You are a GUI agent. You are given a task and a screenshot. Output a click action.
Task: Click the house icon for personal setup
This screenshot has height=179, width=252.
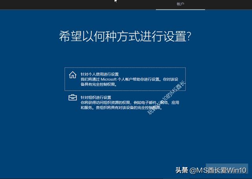72,75
